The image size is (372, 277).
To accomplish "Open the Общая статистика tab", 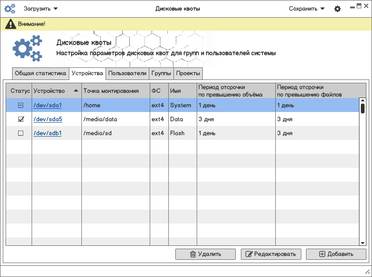I will 40,73.
